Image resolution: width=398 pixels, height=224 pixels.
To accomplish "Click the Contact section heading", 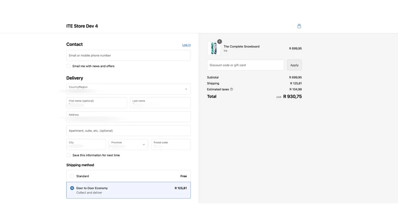I will click(74, 44).
